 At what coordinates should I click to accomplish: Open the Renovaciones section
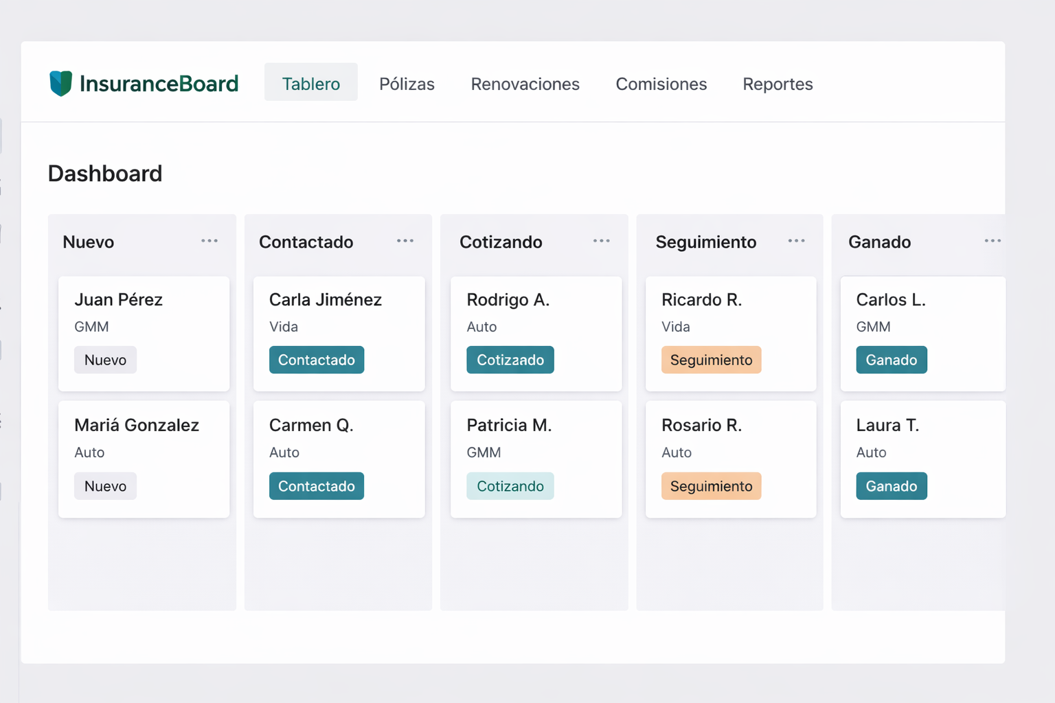click(525, 84)
